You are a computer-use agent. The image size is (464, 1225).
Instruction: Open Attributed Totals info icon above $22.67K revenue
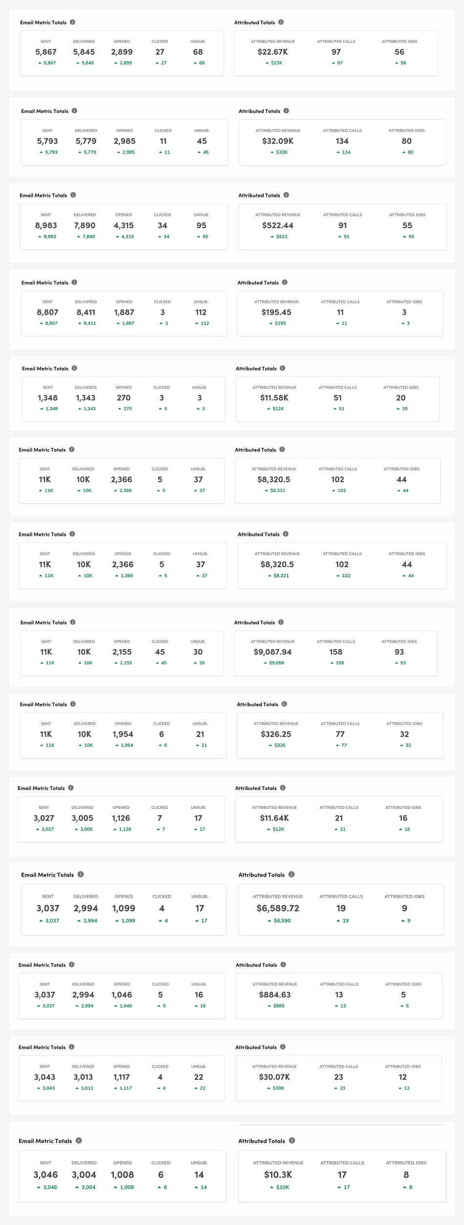[281, 22]
